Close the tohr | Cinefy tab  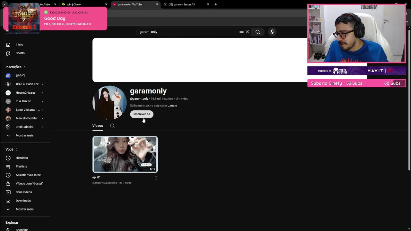(106, 4)
